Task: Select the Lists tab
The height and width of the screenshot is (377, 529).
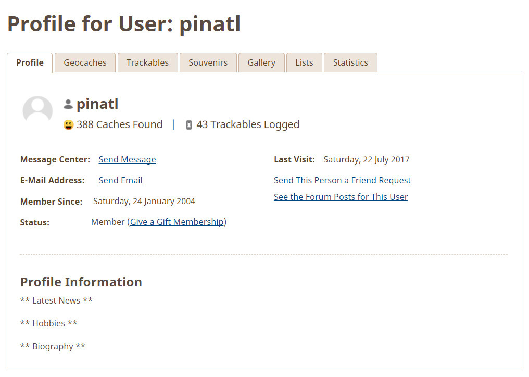Action: point(304,62)
